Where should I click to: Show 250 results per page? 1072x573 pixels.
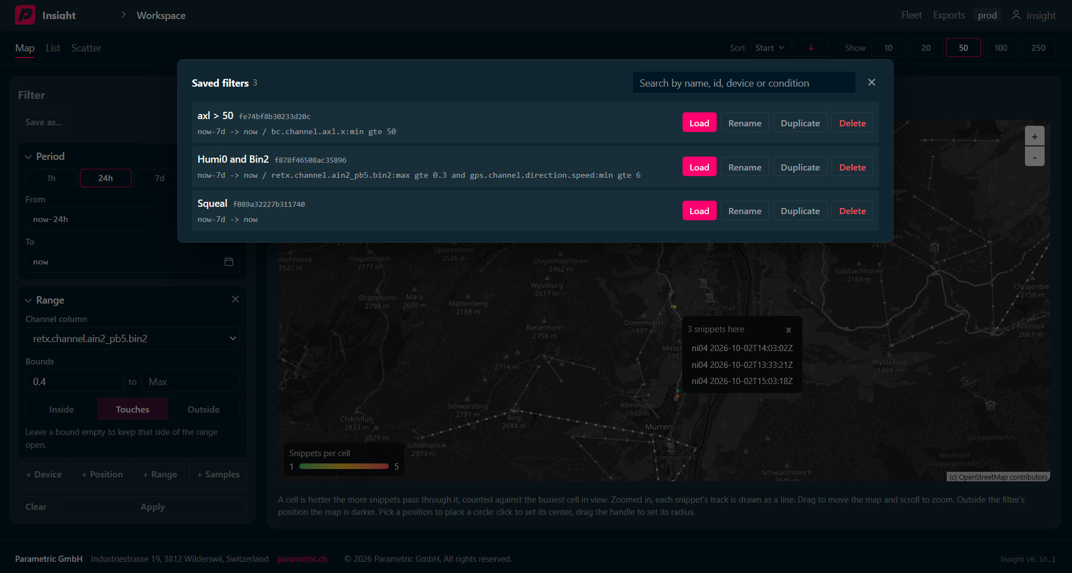point(1038,48)
